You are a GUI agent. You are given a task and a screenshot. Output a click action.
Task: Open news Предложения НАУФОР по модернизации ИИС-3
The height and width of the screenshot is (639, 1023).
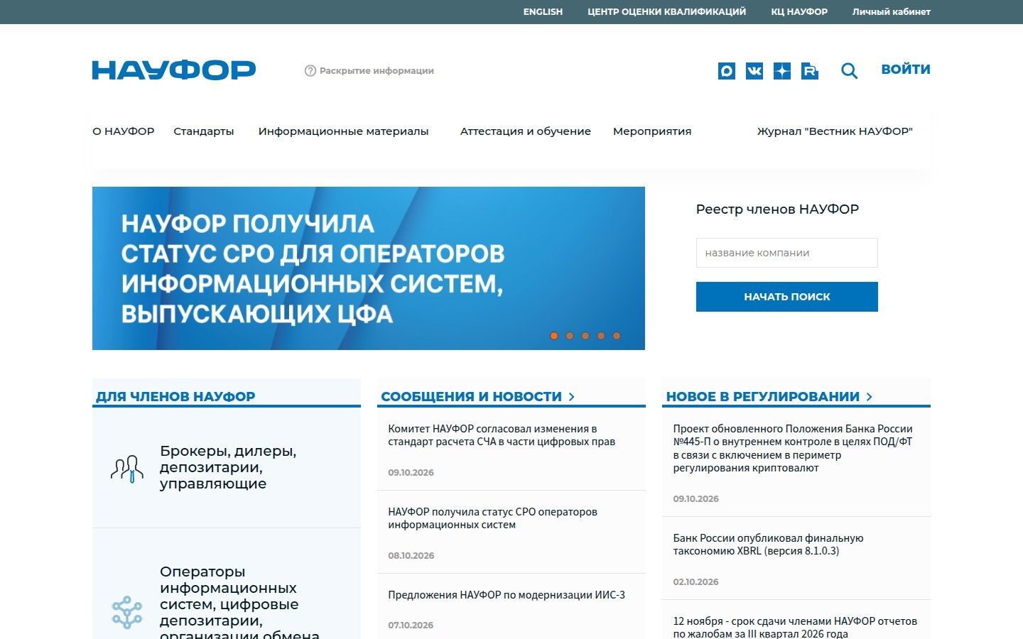coord(507,595)
